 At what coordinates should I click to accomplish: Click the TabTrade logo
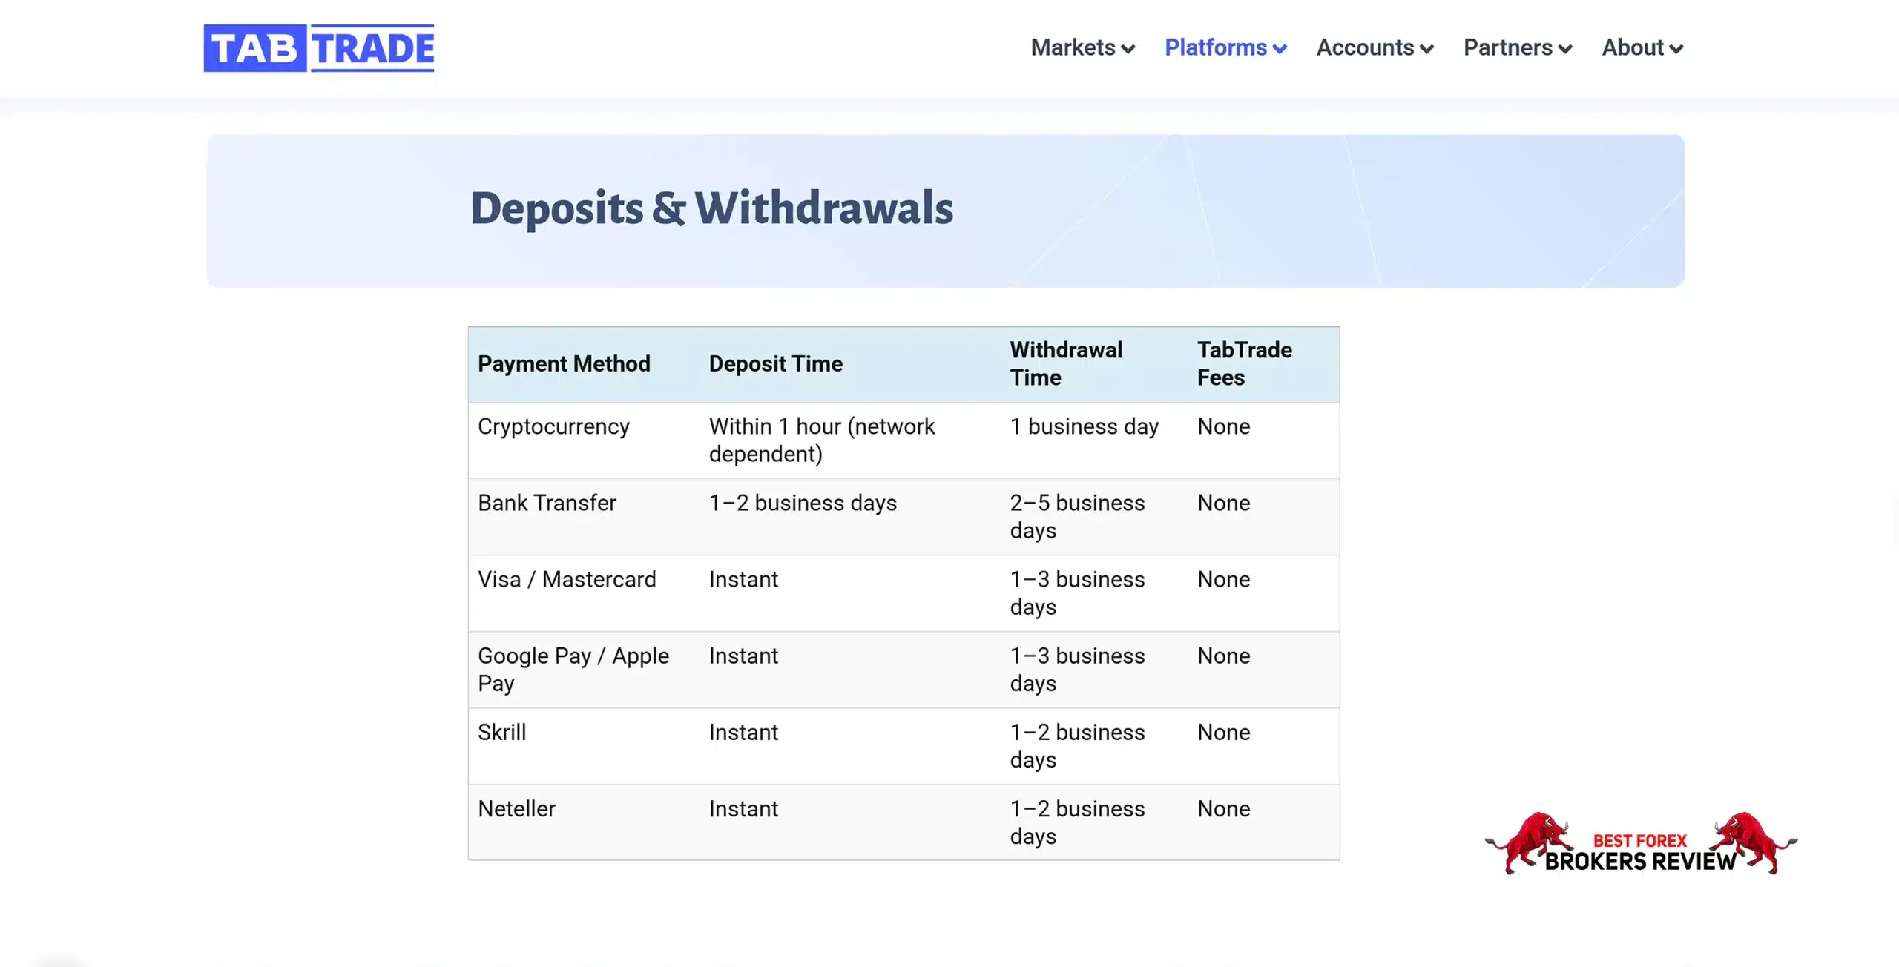(x=319, y=48)
